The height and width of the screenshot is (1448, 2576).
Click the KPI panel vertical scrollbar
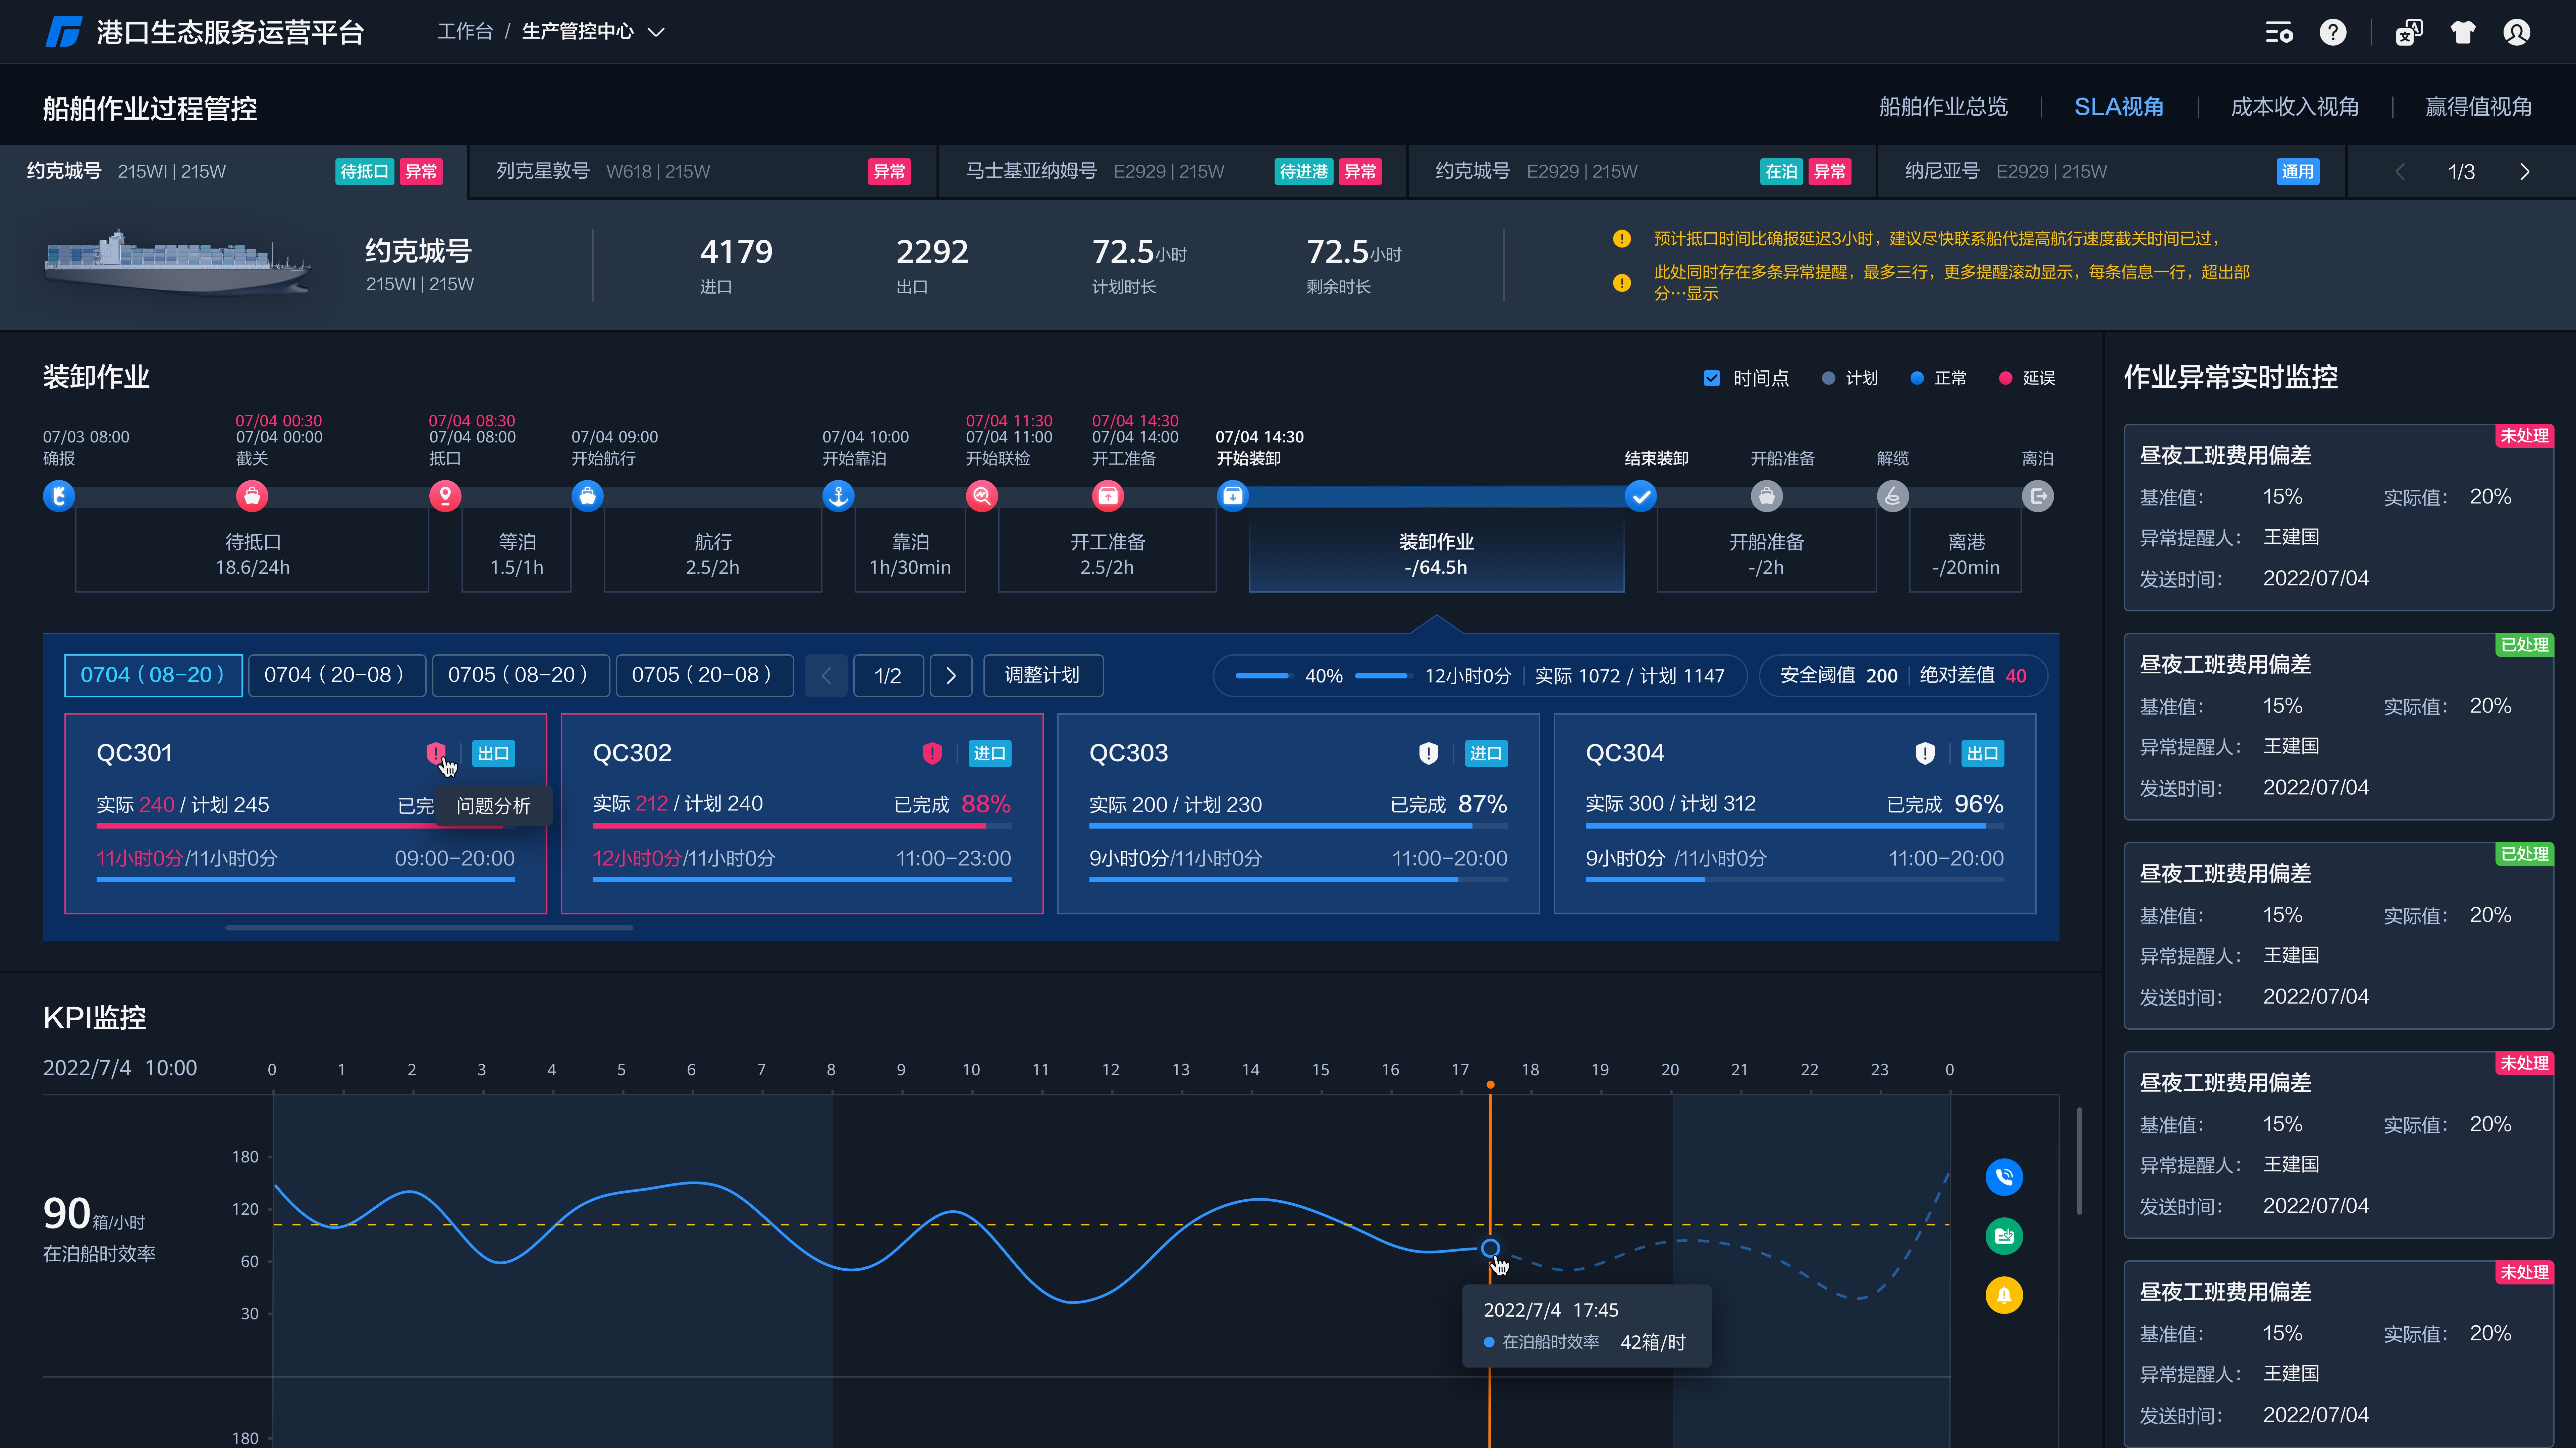pos(2079,1161)
